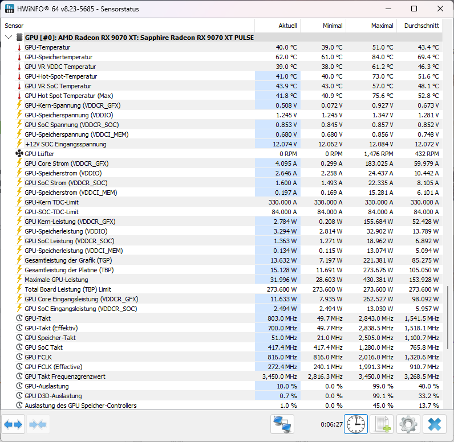The width and height of the screenshot is (454, 442).
Task: Select the GPU-Speicherstrom (VDDIO) row
Action: [x=229, y=173]
